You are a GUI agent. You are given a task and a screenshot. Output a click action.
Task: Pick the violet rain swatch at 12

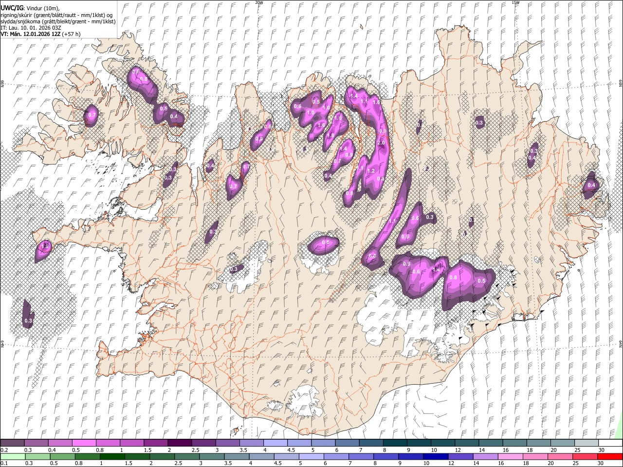[x=461, y=457]
